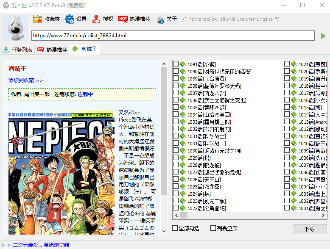This screenshot has height=249, width=330.
Task: Select chapter text 1040话[对新世代无用的话语]
Action: 220,72
